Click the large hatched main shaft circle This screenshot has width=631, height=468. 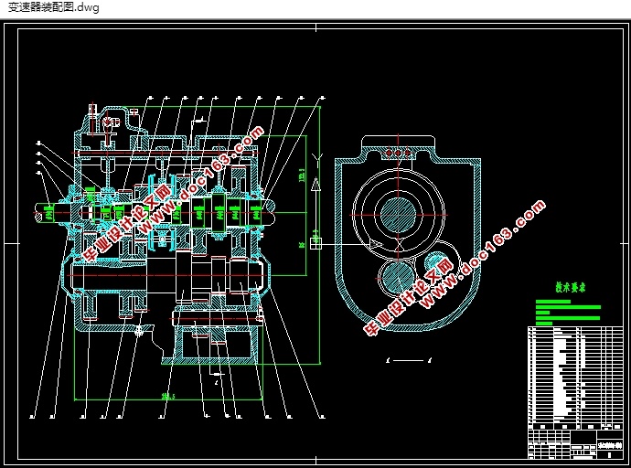tap(398, 216)
